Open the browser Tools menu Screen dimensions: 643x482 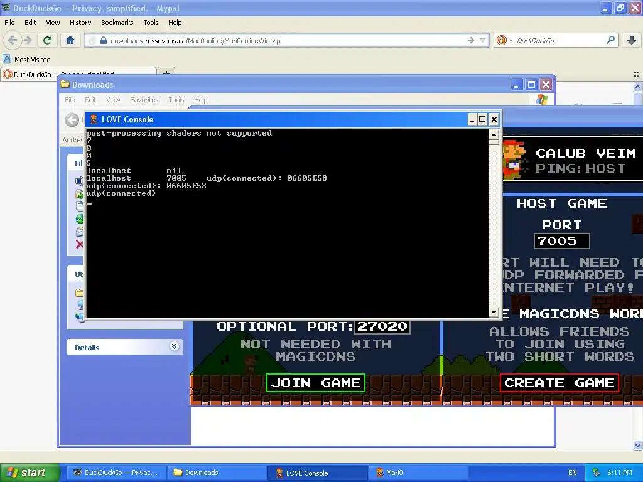tap(151, 23)
